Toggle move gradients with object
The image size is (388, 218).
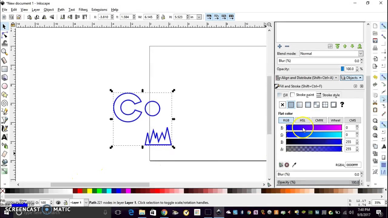coord(224,17)
